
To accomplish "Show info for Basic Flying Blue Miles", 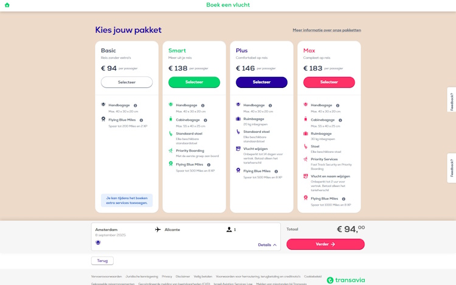I will [141, 120].
